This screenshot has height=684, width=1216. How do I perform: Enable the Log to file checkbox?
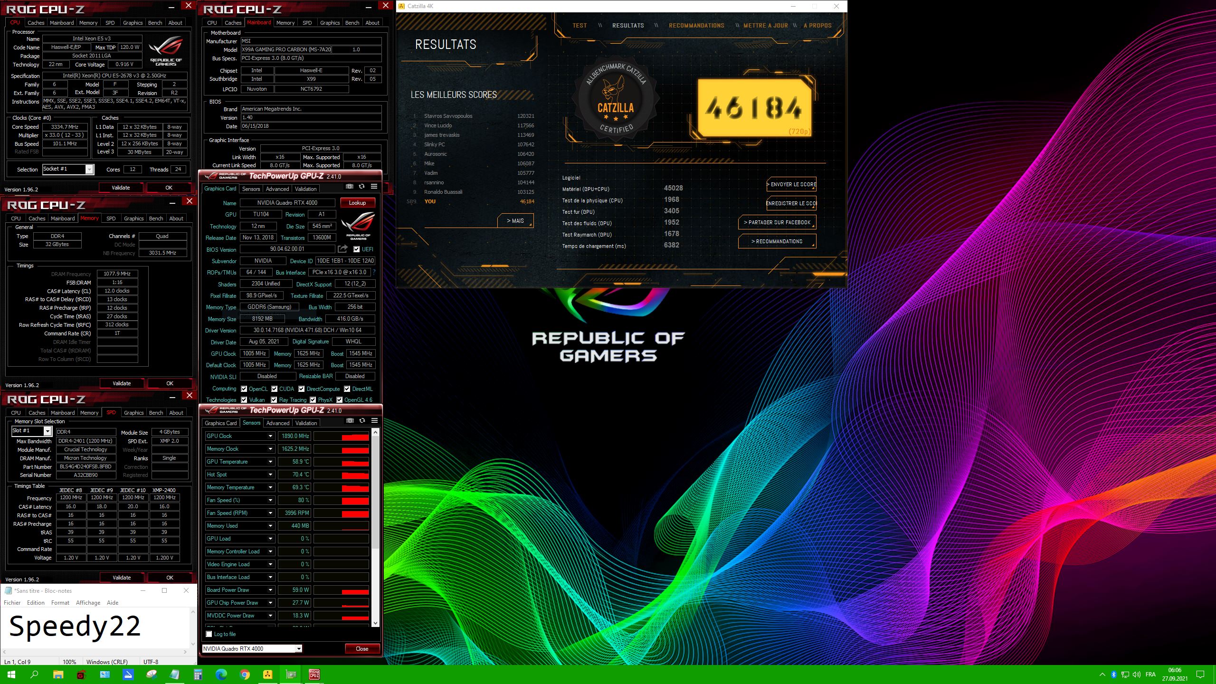pos(209,634)
